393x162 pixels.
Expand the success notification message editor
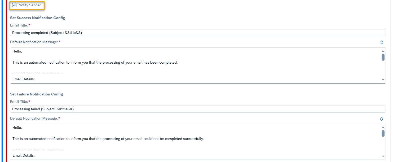(x=382, y=42)
